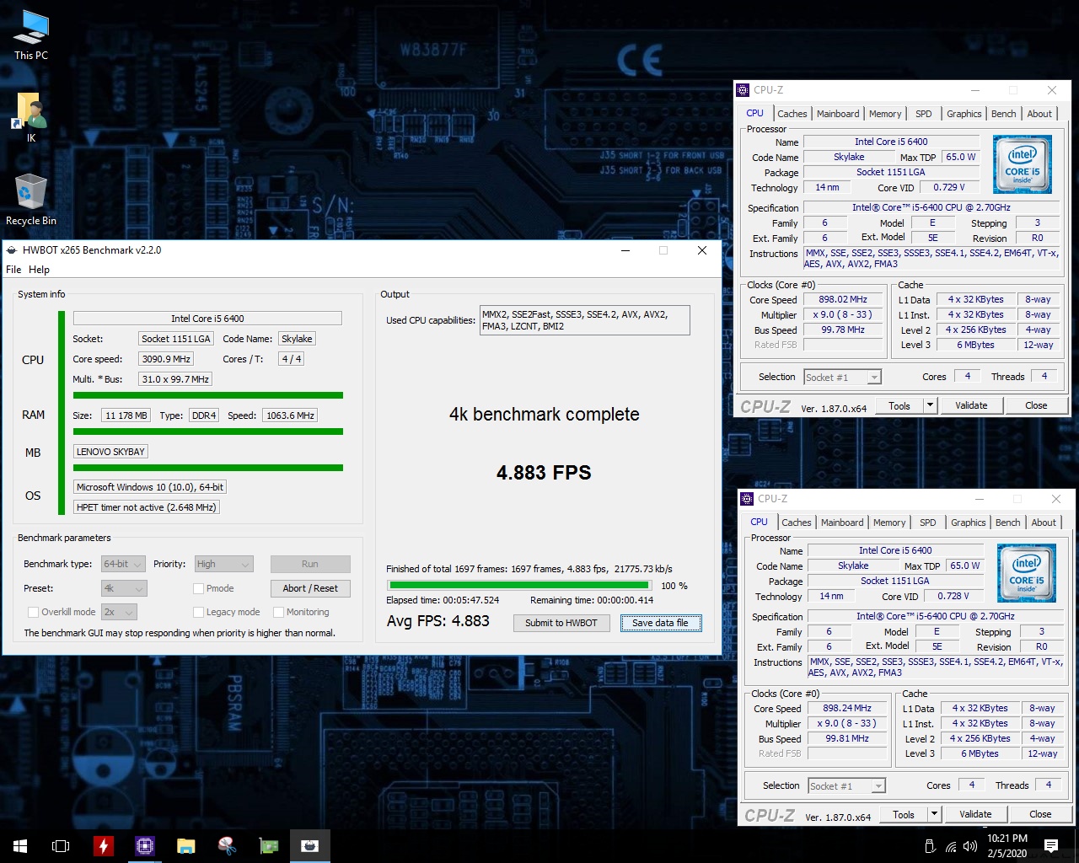Viewport: 1079px width, 863px height.
Task: Expand the Tools arrow in lower CPU-Z
Action: click(x=934, y=814)
